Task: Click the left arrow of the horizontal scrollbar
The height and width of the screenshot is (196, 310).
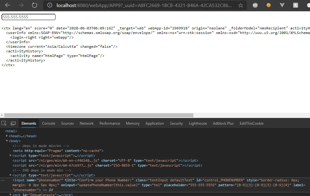Action: (2, 115)
